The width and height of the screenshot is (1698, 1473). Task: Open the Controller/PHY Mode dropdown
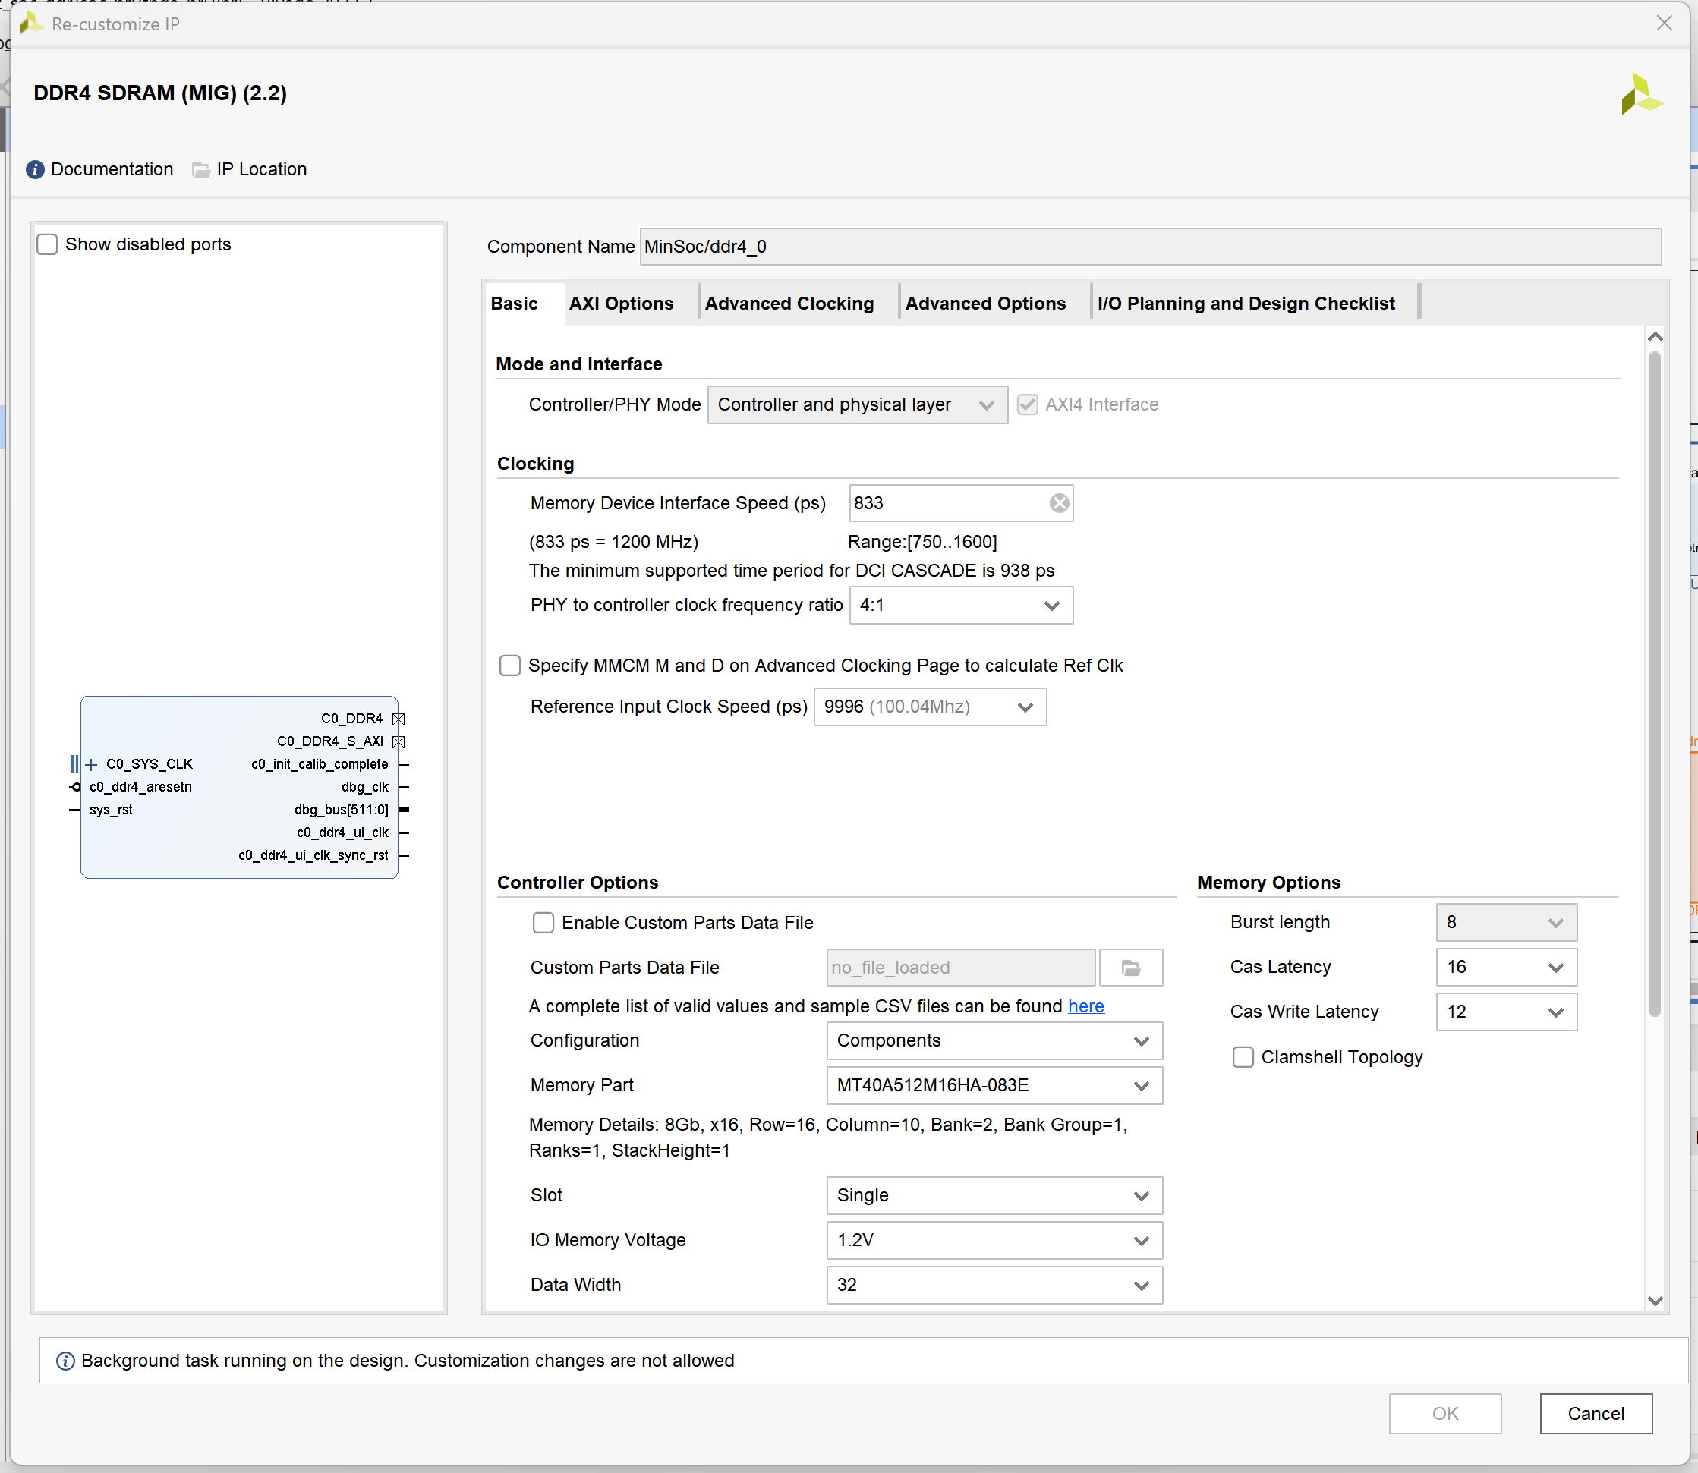tap(858, 405)
